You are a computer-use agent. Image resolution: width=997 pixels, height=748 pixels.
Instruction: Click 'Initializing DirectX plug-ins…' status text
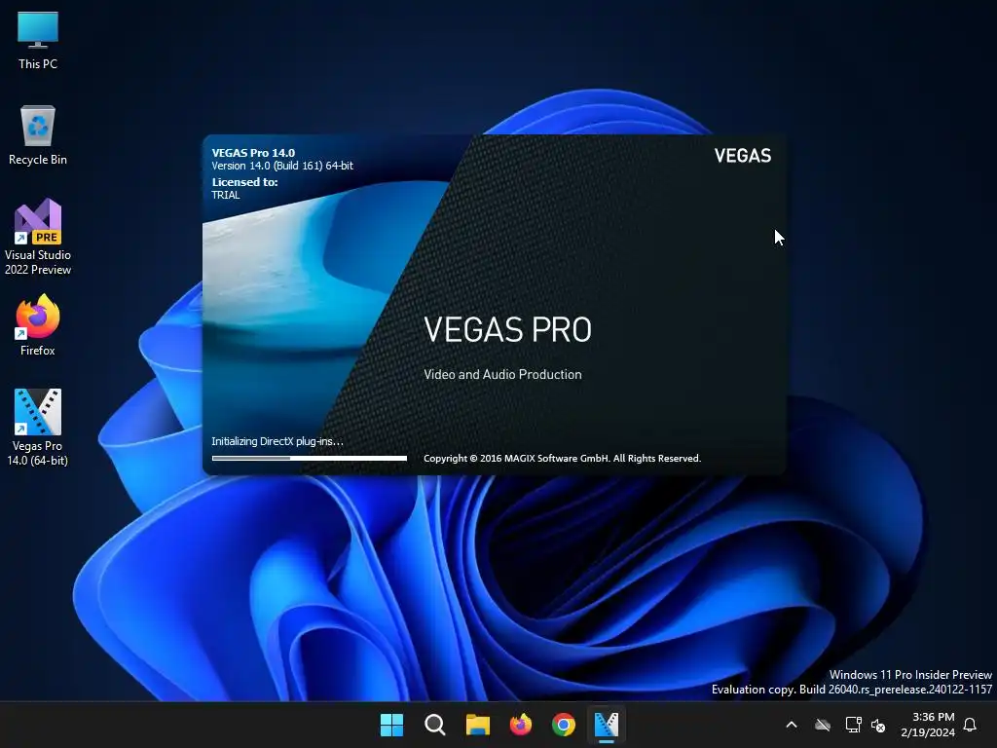(x=277, y=441)
